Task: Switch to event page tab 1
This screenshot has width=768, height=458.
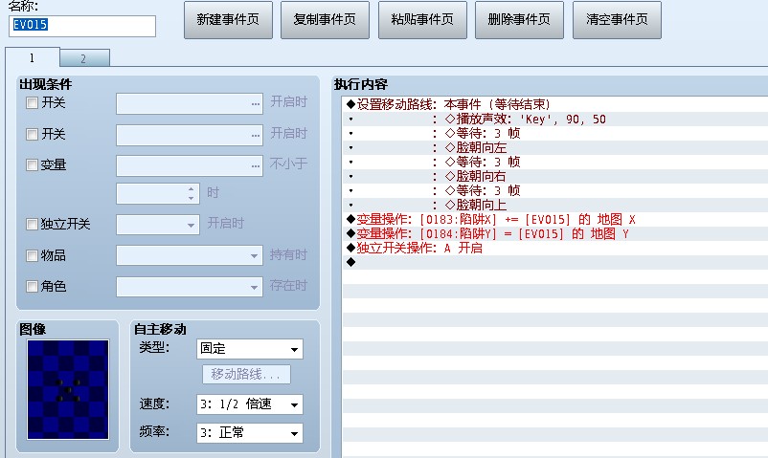Action: [x=33, y=57]
